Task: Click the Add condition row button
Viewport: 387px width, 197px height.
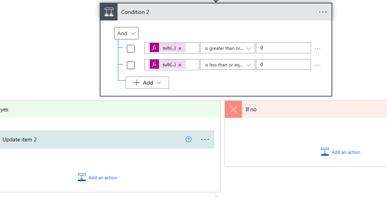Action: 147,83
